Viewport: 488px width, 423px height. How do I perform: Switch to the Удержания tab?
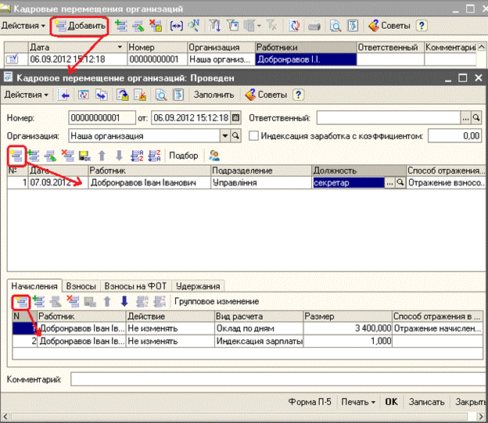coord(198,286)
